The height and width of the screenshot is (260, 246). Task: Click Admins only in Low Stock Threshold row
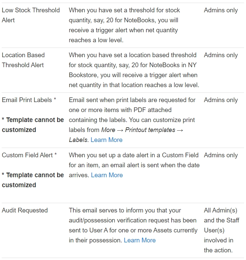point(221,10)
